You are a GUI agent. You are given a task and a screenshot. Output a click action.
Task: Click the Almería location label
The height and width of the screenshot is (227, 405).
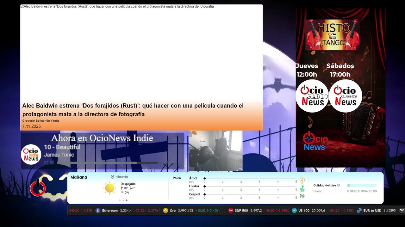point(122,177)
